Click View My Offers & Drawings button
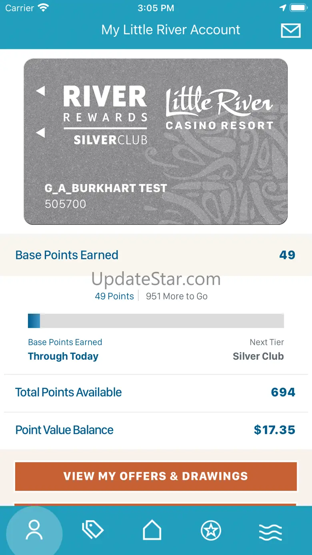 [156, 476]
